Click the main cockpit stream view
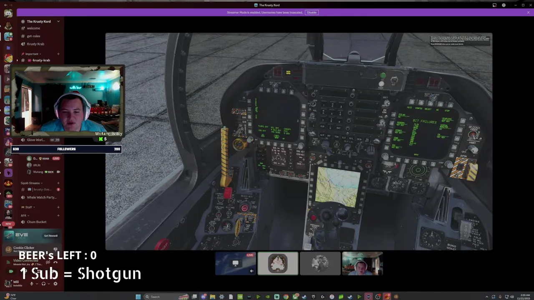Viewport: 534px width, 300px height. tap(299, 142)
